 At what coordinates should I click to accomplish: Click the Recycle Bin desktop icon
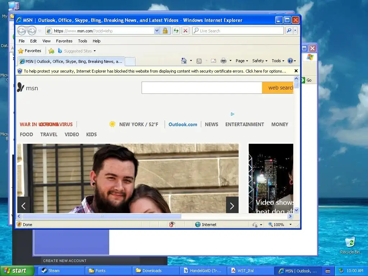coord(350,245)
